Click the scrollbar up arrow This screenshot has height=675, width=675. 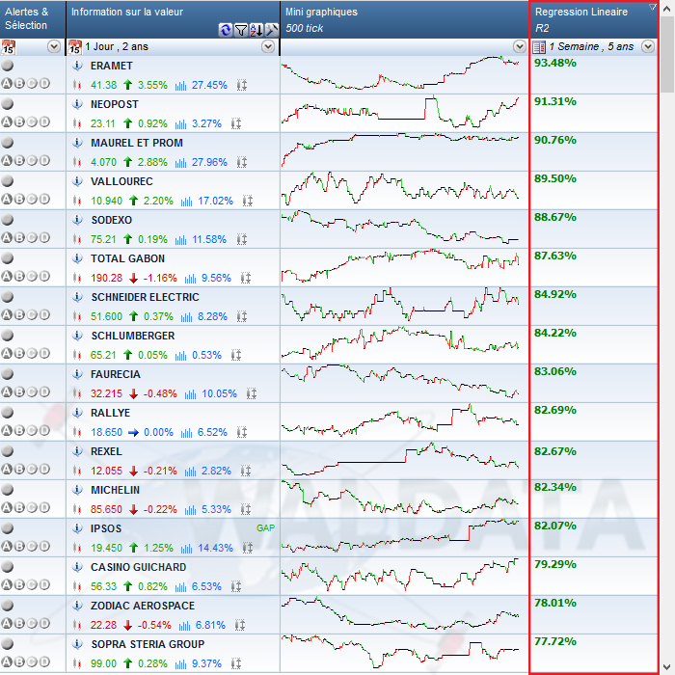[x=667, y=8]
